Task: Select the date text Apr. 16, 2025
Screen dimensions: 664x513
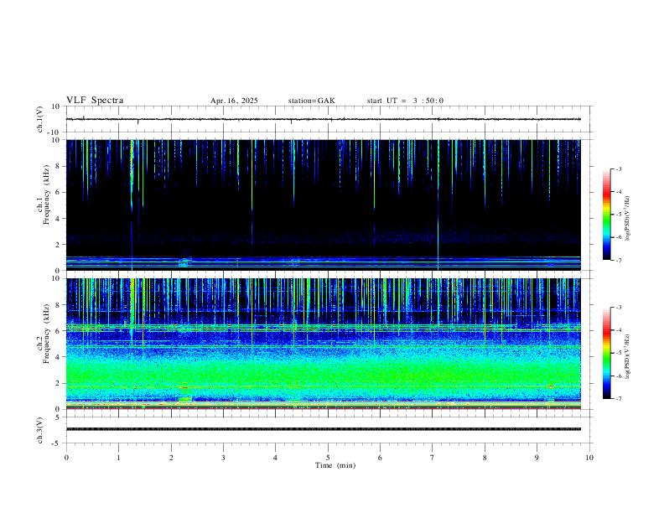Action: click(x=234, y=101)
